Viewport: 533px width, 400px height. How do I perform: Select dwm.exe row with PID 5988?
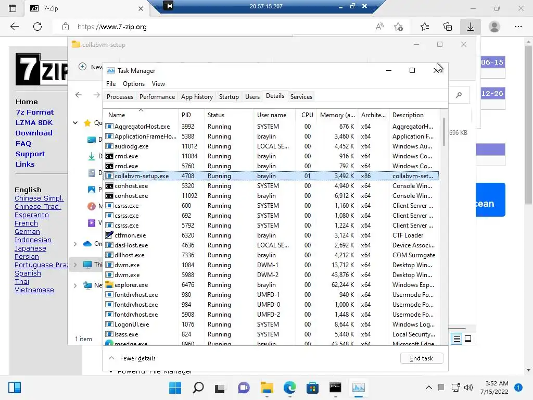pyautogui.click(x=271, y=275)
